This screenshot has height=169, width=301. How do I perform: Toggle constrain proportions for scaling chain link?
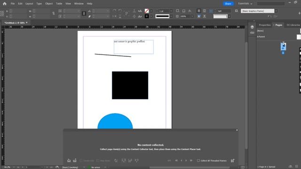[x=84, y=14]
